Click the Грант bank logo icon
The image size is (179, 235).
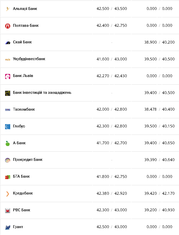[8, 227]
